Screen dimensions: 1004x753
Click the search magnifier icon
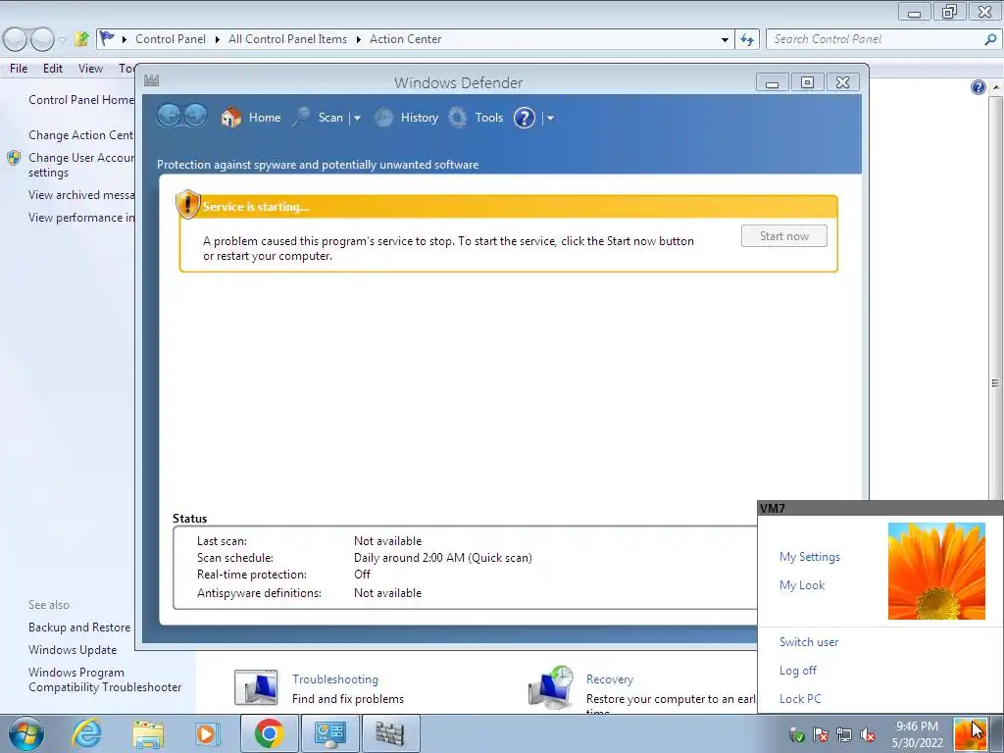pyautogui.click(x=990, y=39)
